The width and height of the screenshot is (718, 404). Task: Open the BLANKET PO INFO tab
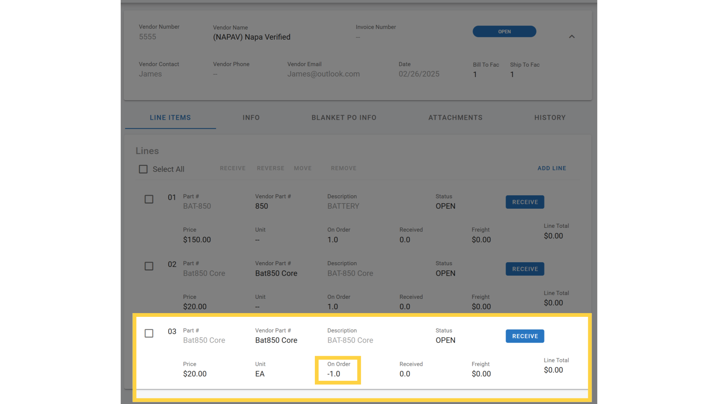[x=344, y=117]
